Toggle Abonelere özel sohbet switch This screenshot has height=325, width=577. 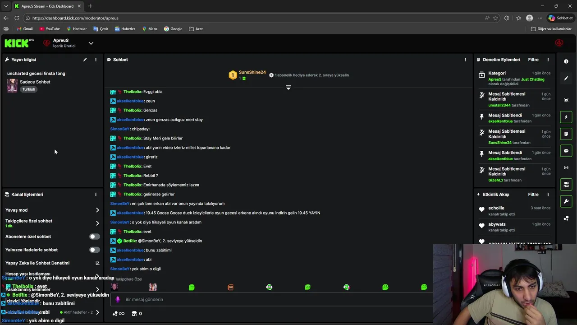click(x=94, y=237)
